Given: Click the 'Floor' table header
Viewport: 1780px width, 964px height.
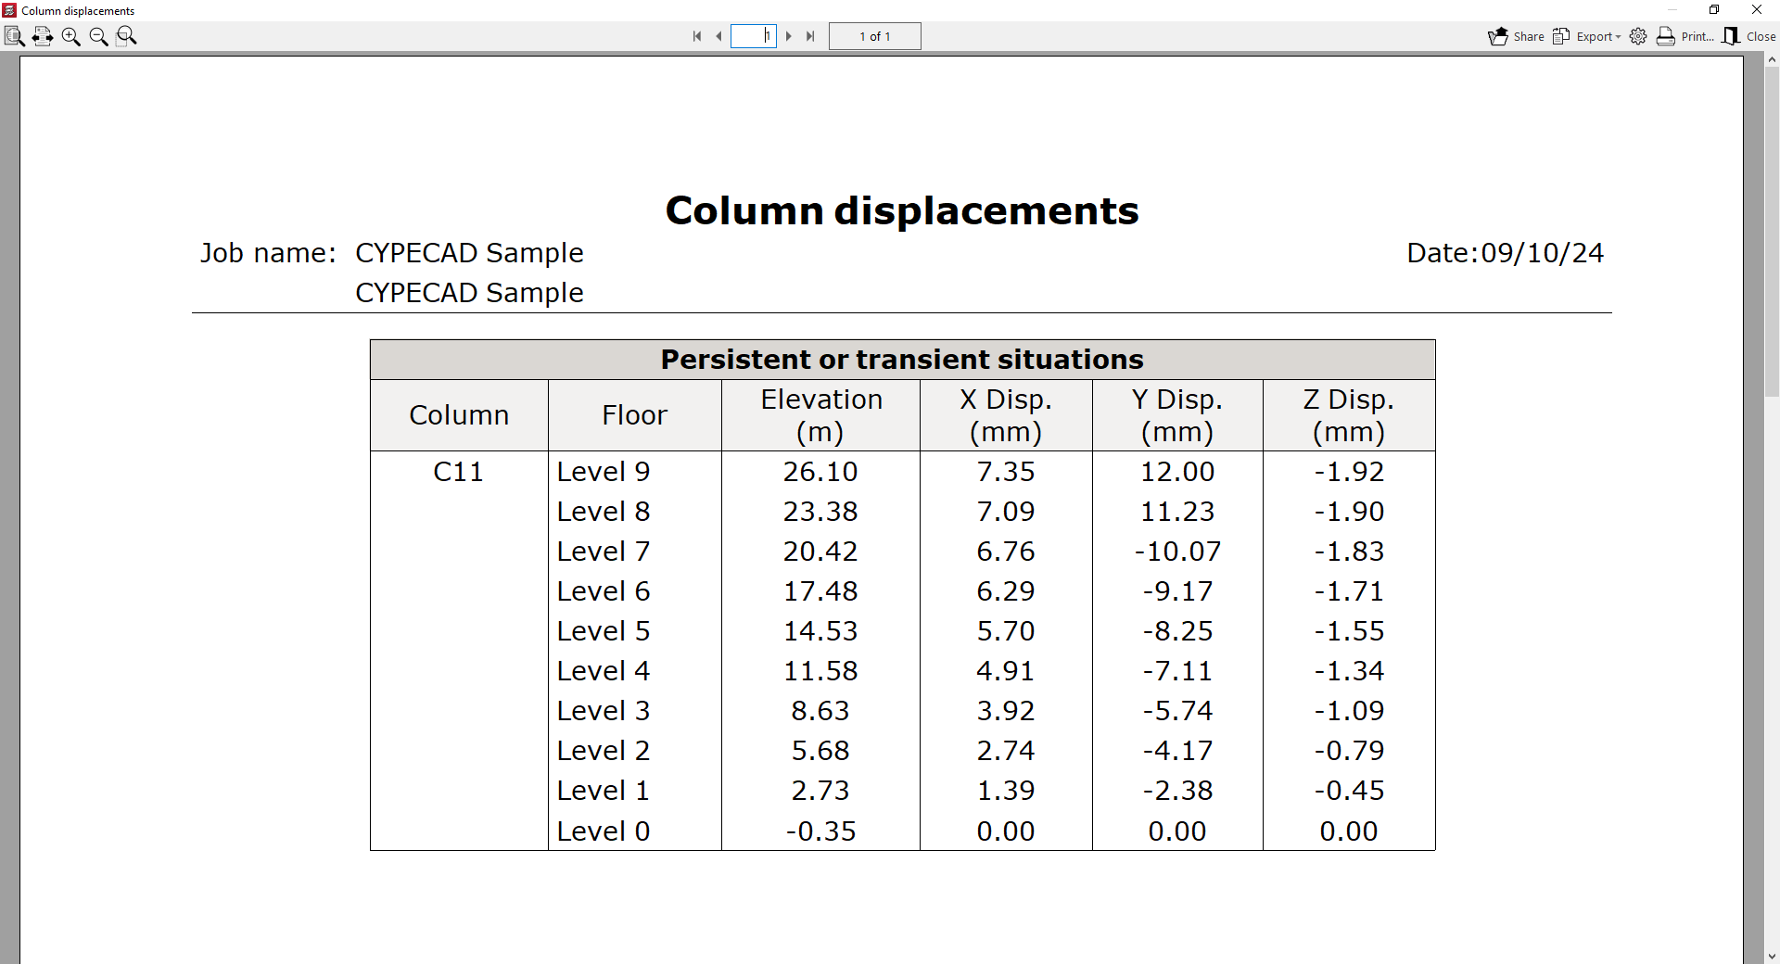Looking at the screenshot, I should pos(634,415).
